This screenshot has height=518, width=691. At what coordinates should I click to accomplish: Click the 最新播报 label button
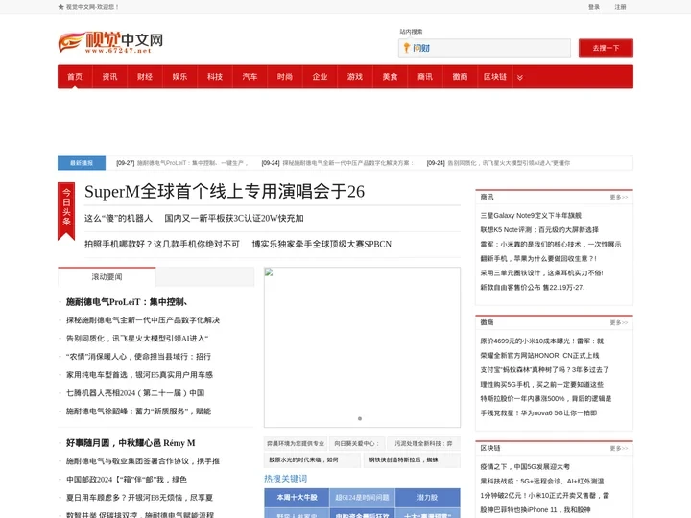pos(82,163)
